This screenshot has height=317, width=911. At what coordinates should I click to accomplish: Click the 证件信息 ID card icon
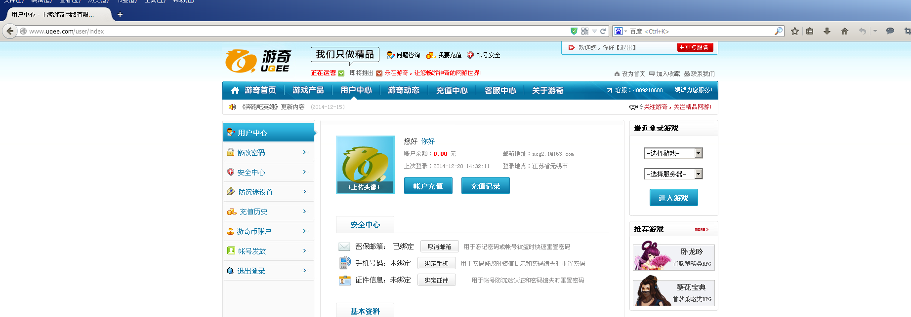coord(344,280)
